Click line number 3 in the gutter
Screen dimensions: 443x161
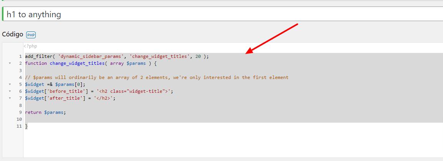pyautogui.click(x=20, y=71)
